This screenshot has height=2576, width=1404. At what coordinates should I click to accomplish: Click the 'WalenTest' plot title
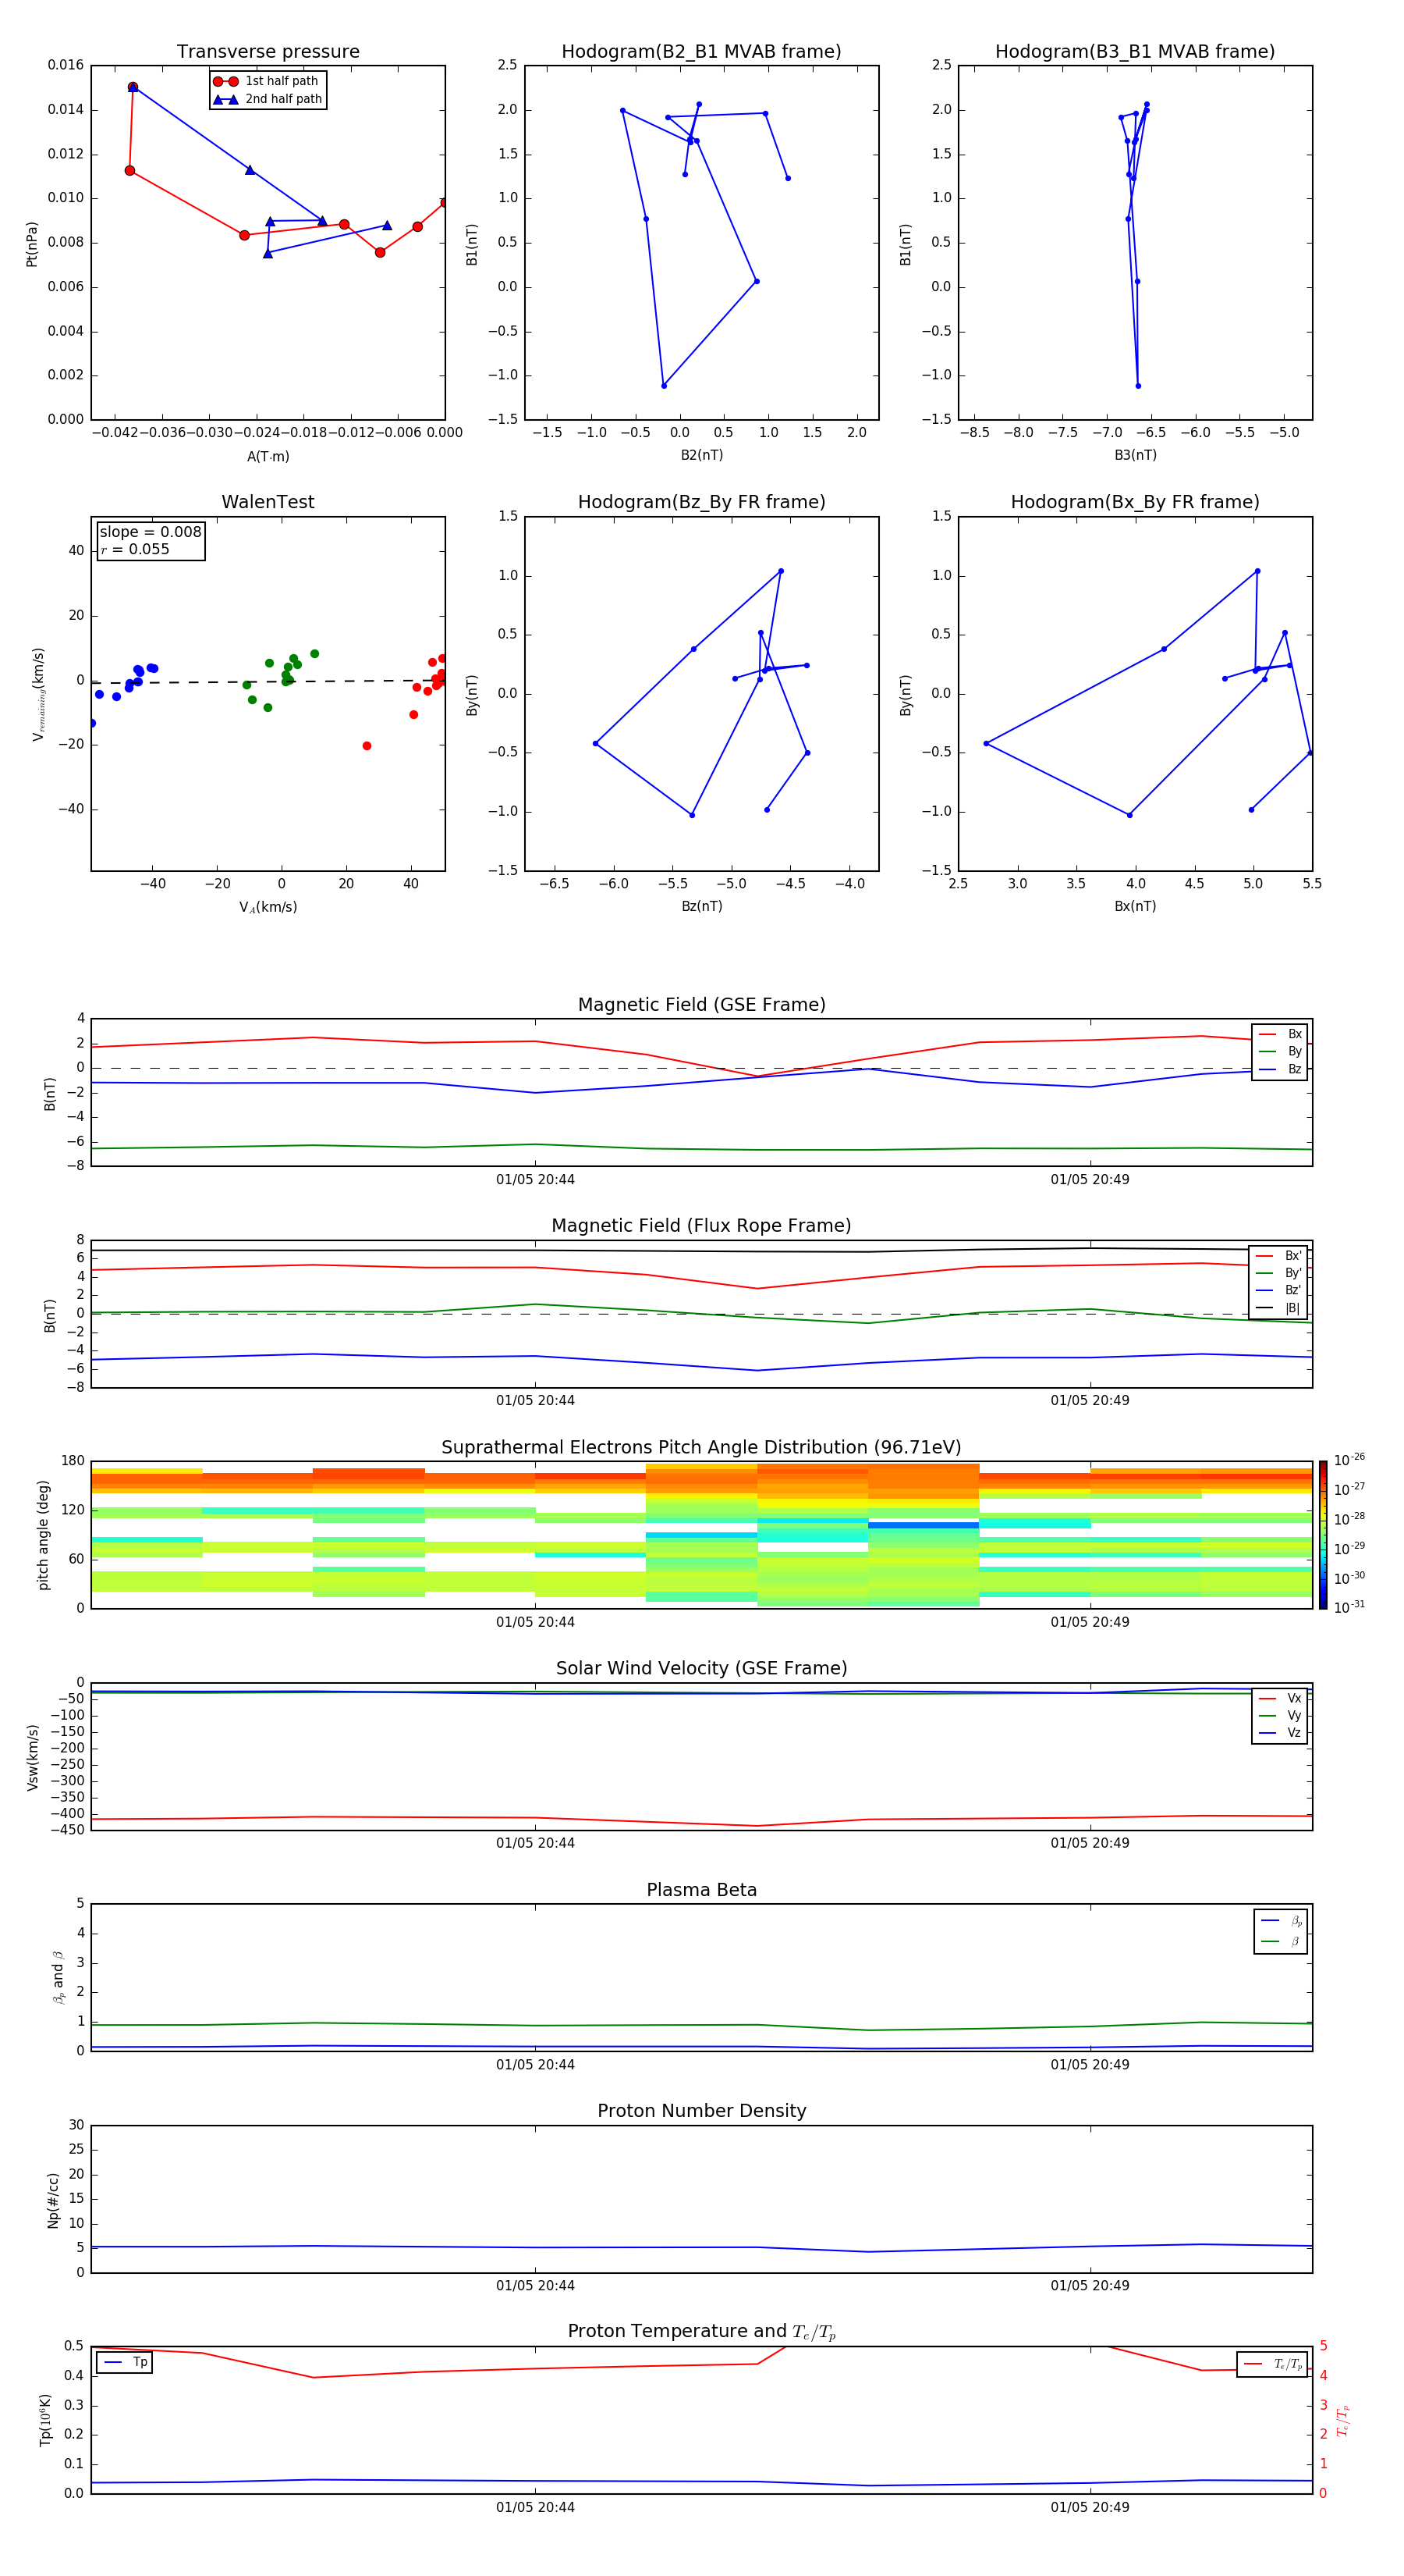coord(268,502)
